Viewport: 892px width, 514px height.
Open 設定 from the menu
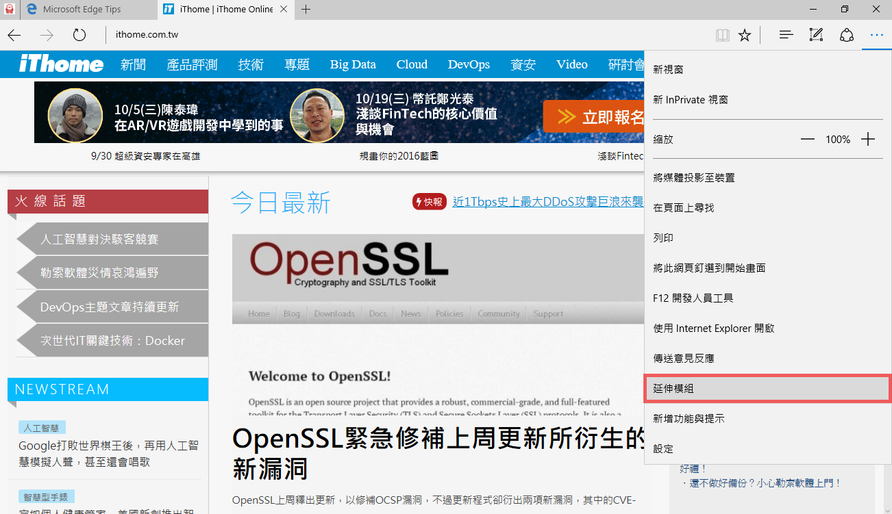click(663, 449)
